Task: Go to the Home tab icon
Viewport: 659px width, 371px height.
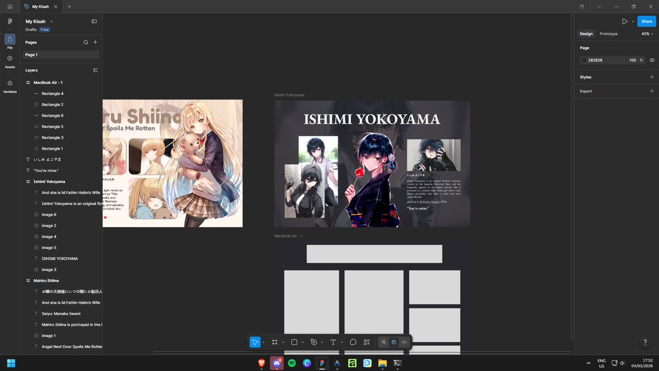Action: click(x=10, y=7)
